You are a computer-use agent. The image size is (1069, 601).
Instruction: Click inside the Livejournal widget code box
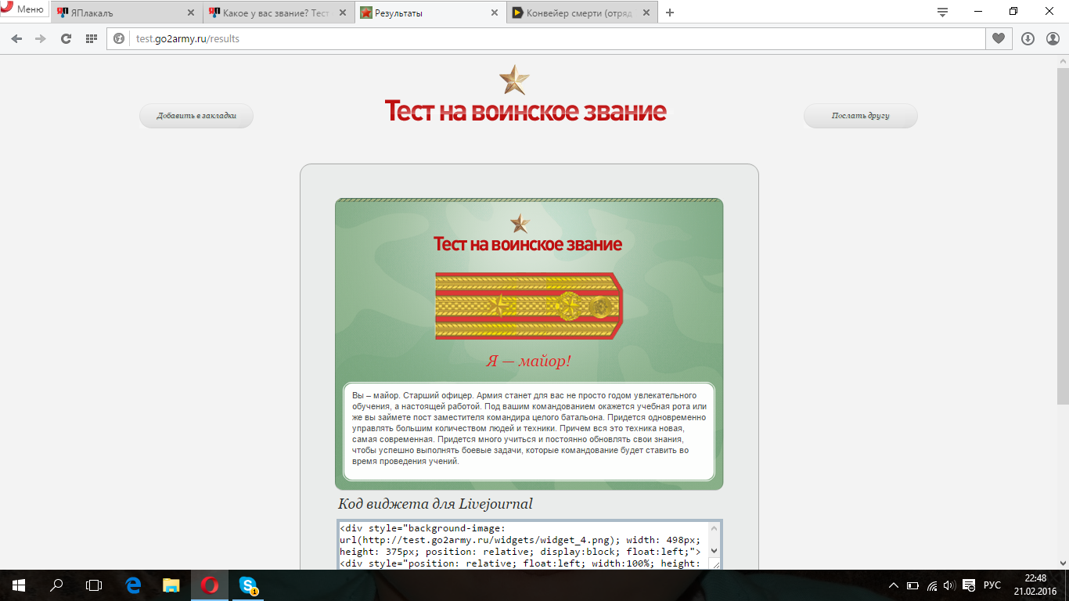click(523, 545)
